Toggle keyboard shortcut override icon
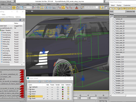The image size is (136, 102). click(x=42, y=8)
